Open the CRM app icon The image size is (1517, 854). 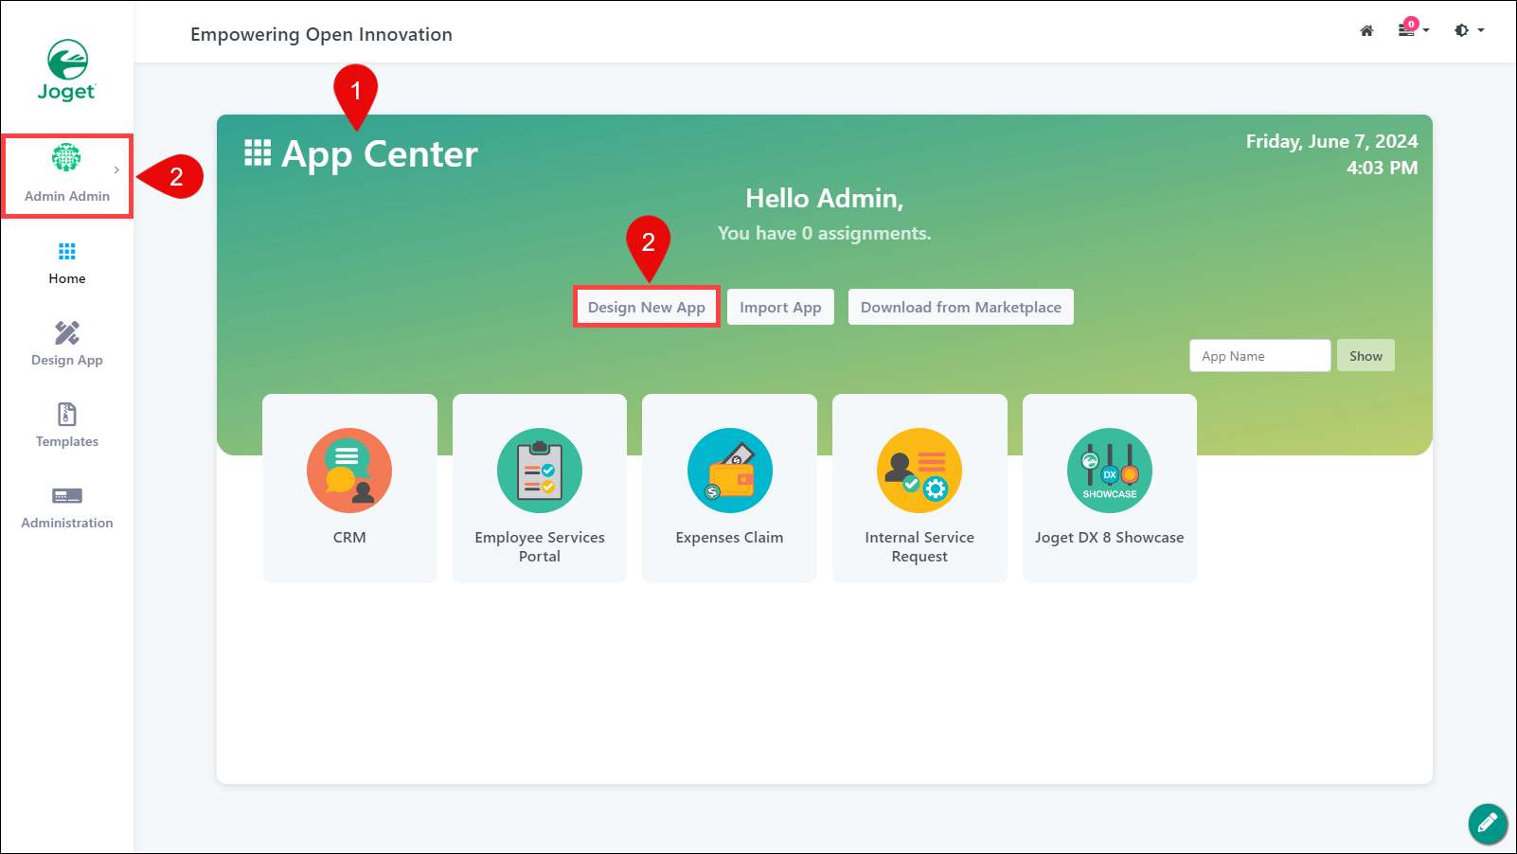coord(349,471)
